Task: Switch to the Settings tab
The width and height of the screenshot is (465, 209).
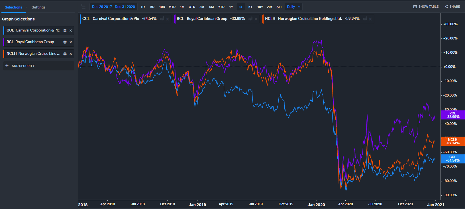Action: pyautogui.click(x=38, y=7)
